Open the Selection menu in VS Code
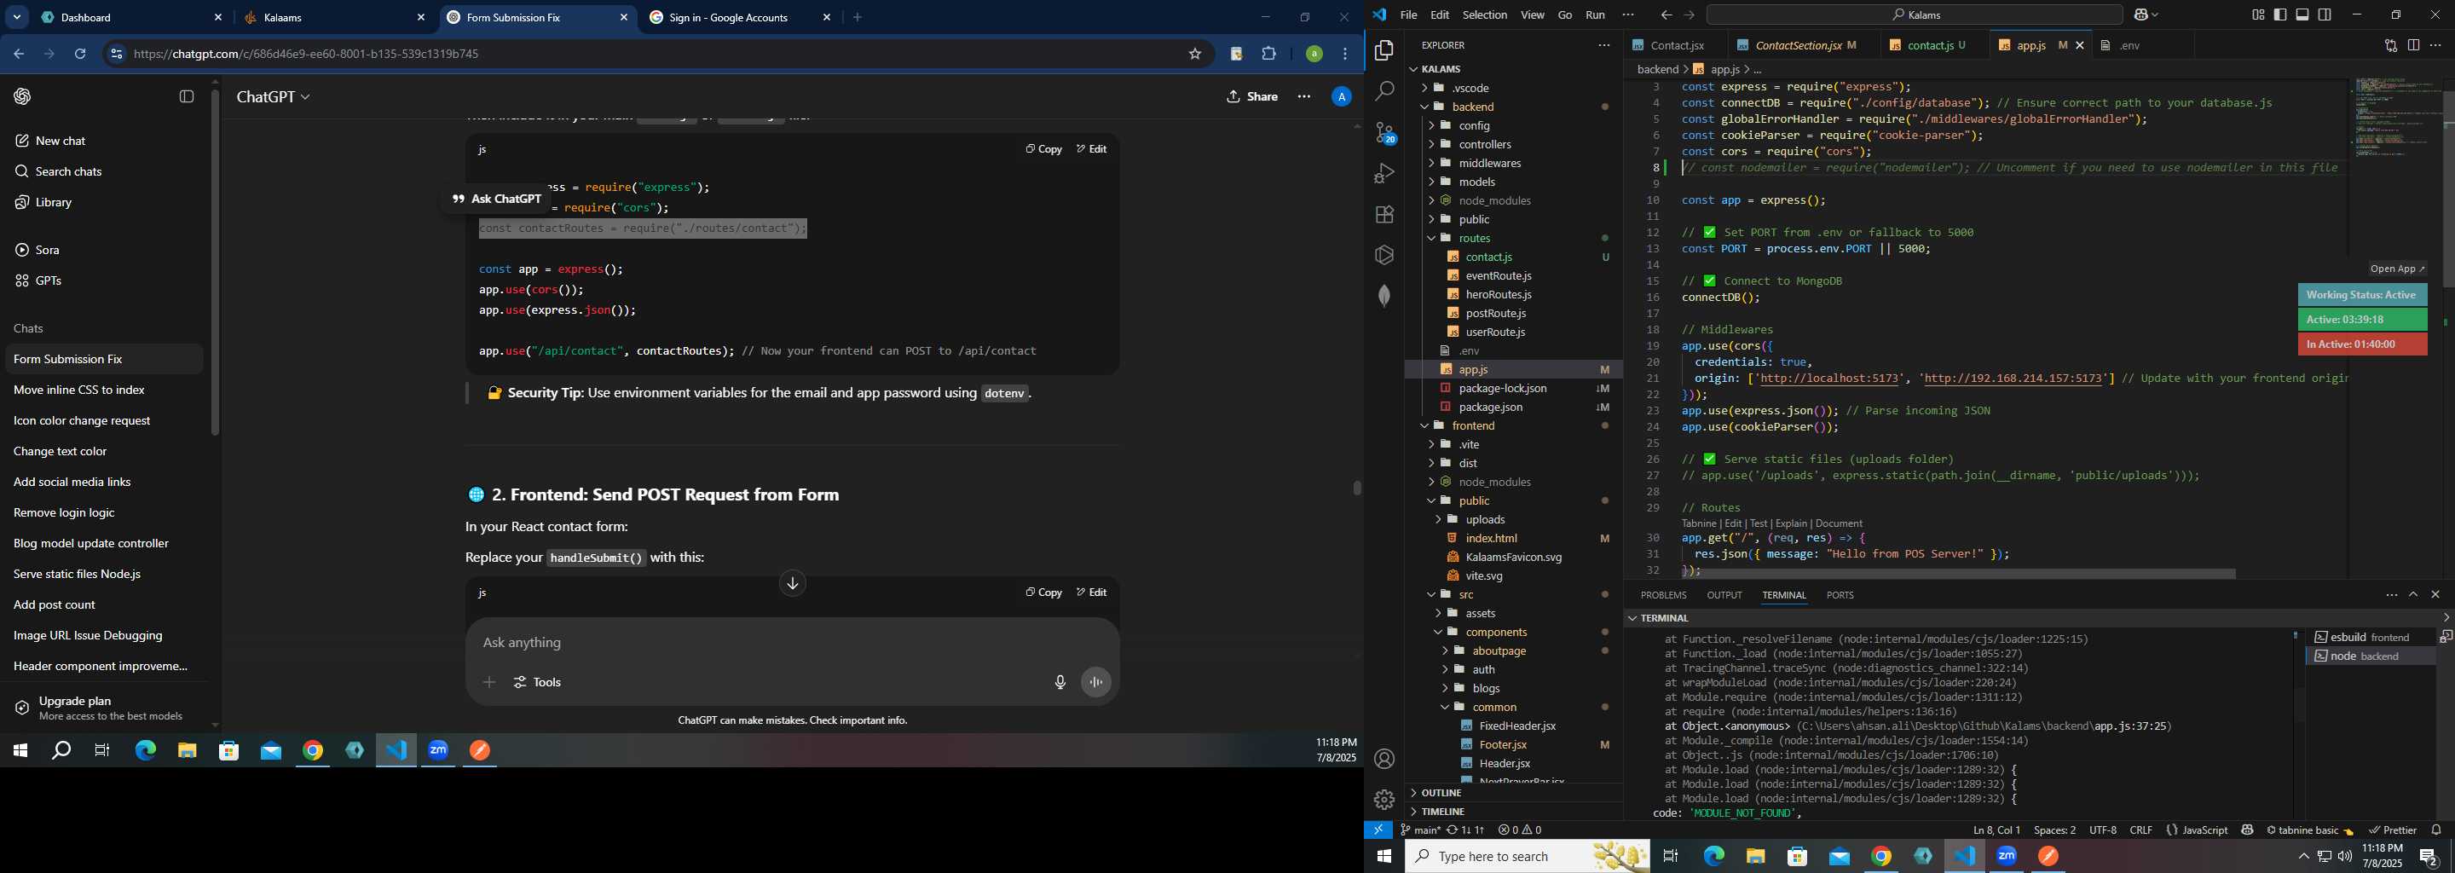Screen dimensions: 2455x873 pos(1484,15)
